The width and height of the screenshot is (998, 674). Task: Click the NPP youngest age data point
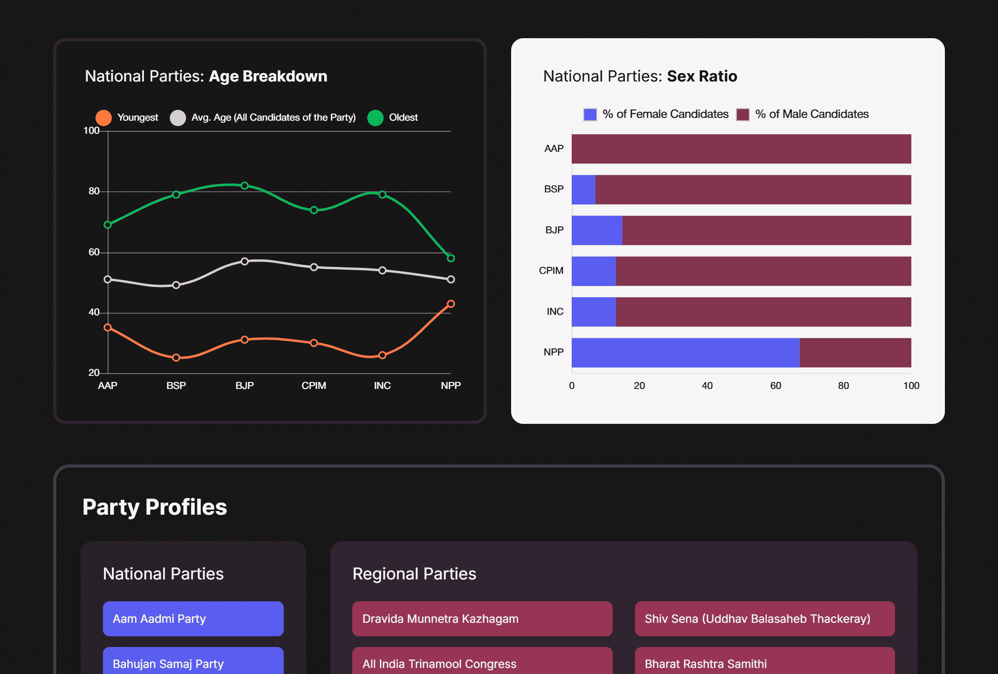point(451,304)
